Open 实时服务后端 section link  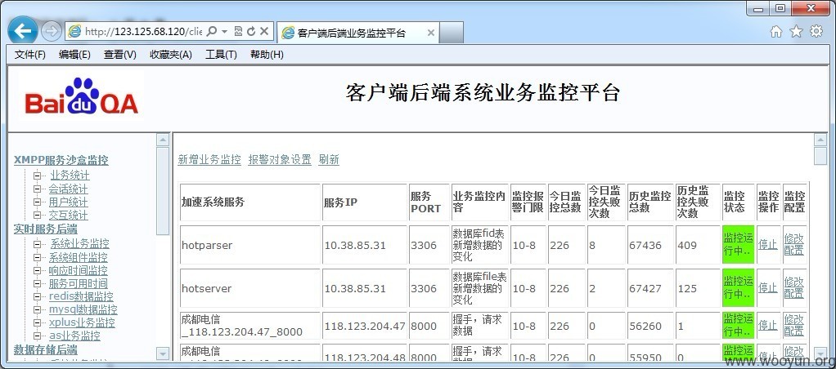coord(45,229)
